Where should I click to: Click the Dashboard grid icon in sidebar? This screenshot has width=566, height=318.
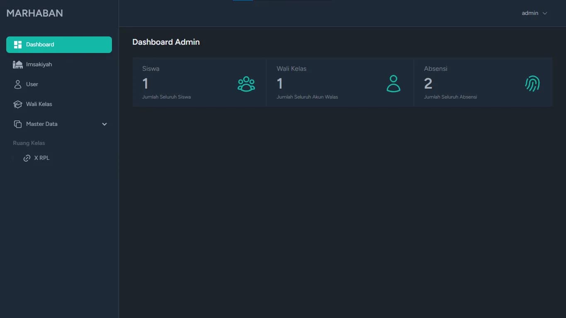pos(17,45)
